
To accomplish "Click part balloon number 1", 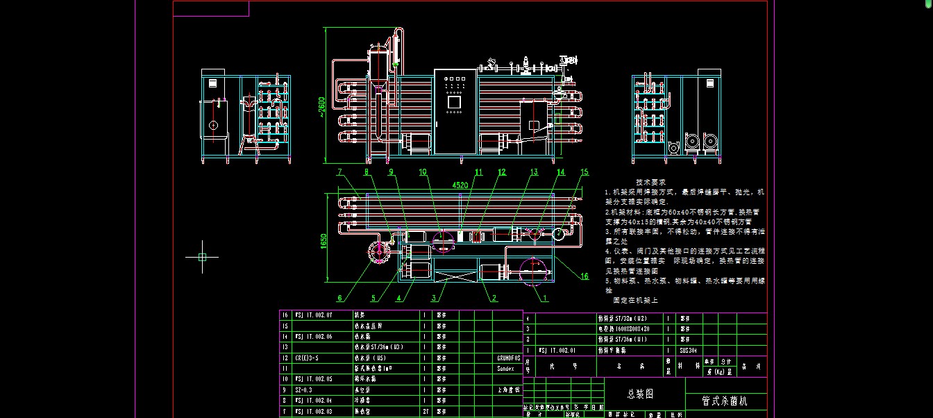I will pyautogui.click(x=546, y=299).
